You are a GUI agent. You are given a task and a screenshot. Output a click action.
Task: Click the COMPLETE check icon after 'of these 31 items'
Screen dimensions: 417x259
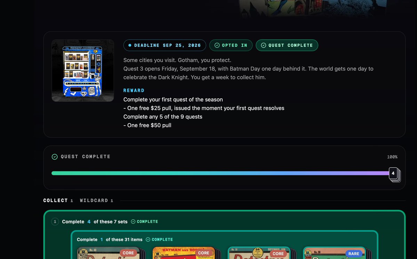click(148, 240)
